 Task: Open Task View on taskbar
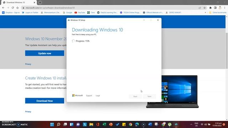coord(65,124)
